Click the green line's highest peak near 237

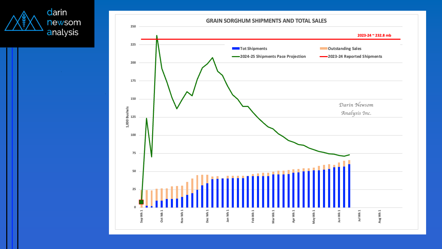157,36
